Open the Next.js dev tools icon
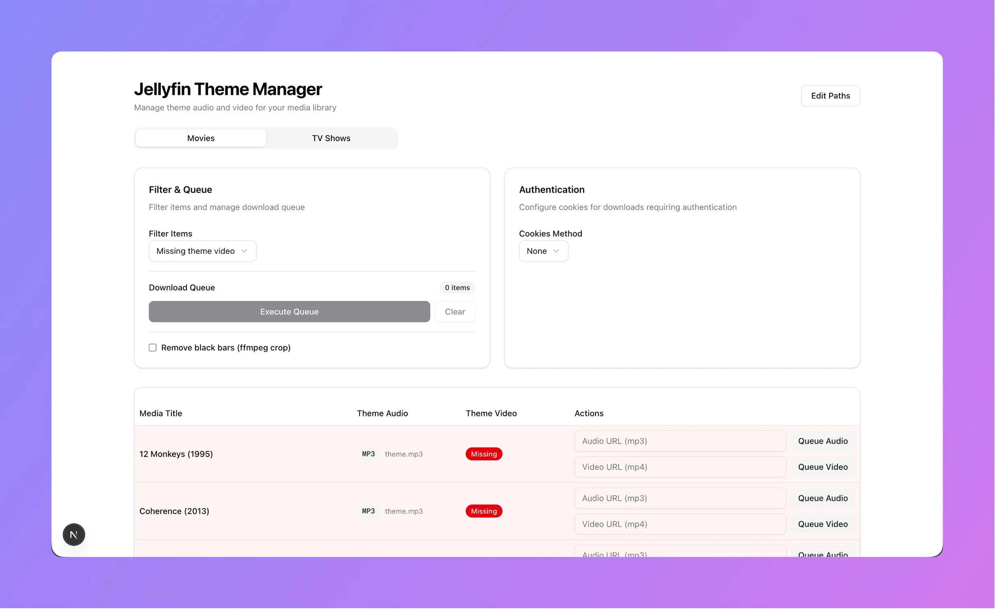Screen dimensions: 995x609 74,534
